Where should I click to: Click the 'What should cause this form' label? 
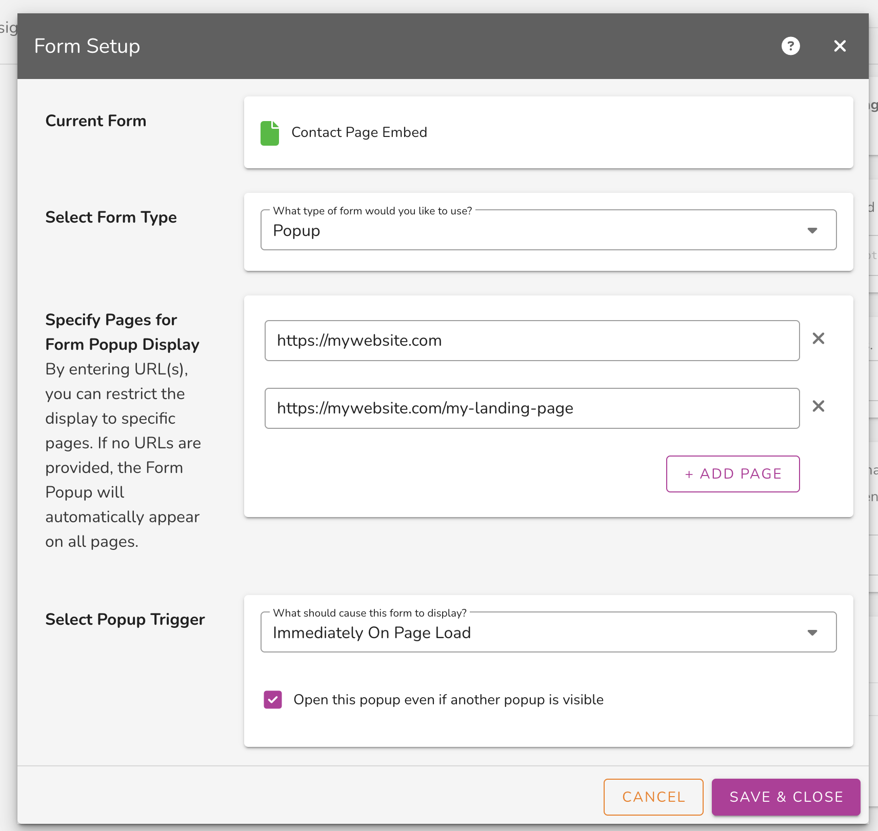(x=370, y=613)
